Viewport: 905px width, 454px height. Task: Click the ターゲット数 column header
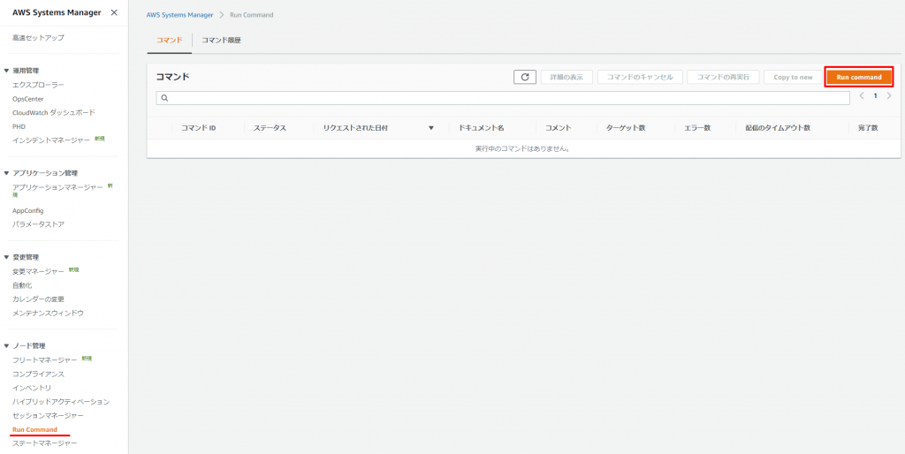click(x=625, y=128)
